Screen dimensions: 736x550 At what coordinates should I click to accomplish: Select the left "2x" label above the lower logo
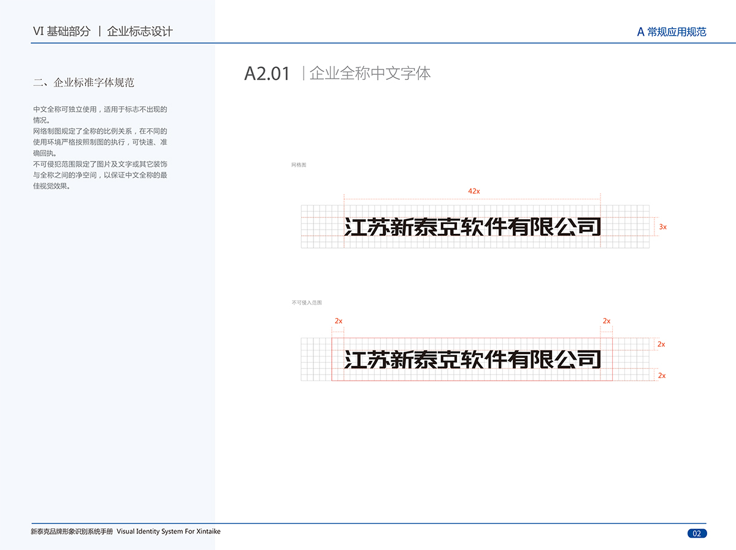(339, 321)
